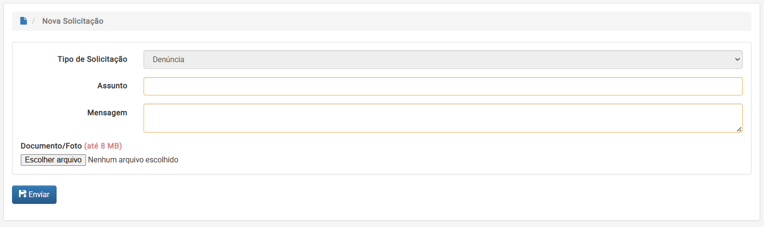Viewport: 764px width, 227px height.
Task: Click the Mensagem field label
Action: pos(107,113)
